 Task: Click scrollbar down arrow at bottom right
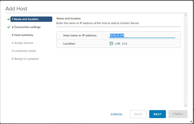pyautogui.click(x=186, y=105)
